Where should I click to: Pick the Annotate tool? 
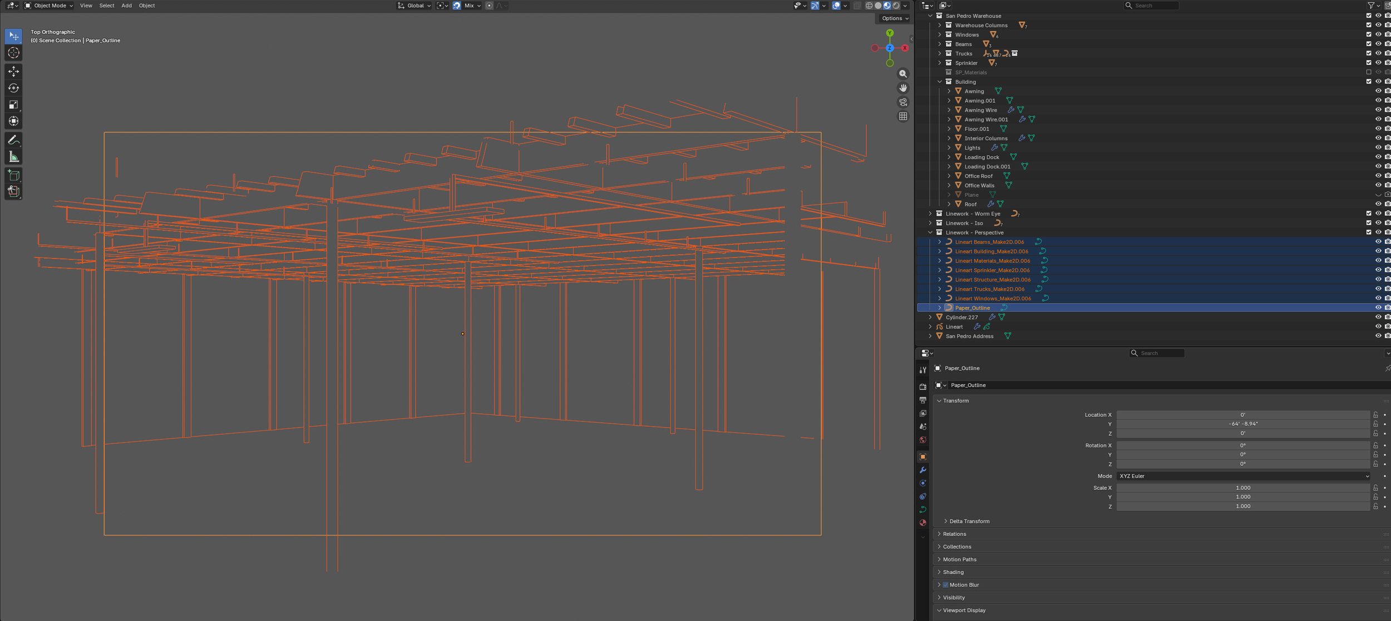[x=13, y=140]
